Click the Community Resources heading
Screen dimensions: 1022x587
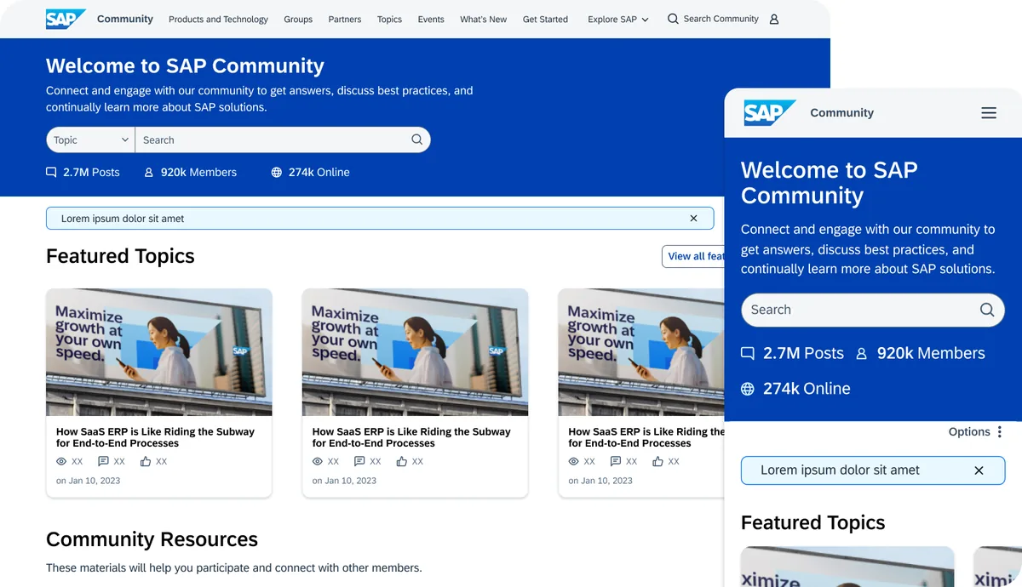pos(152,539)
